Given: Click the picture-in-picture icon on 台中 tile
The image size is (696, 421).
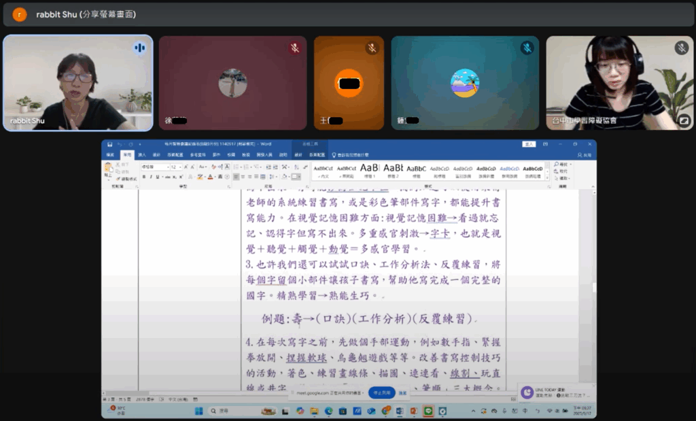Looking at the screenshot, I should (683, 120).
